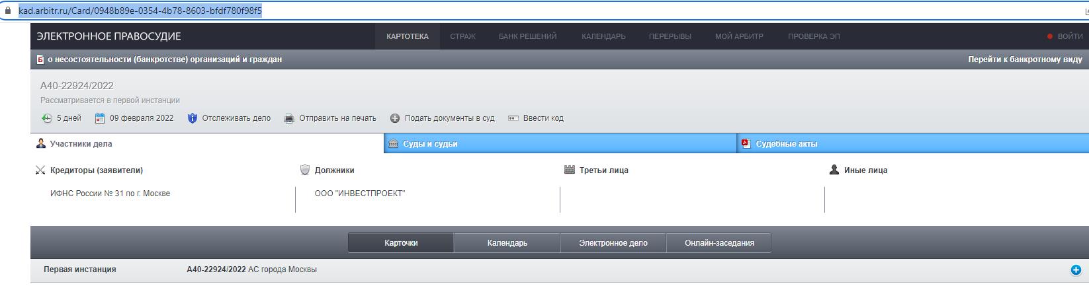Open the Онлайн-заседания view button
The width and height of the screenshot is (1089, 286).
coord(719,242)
